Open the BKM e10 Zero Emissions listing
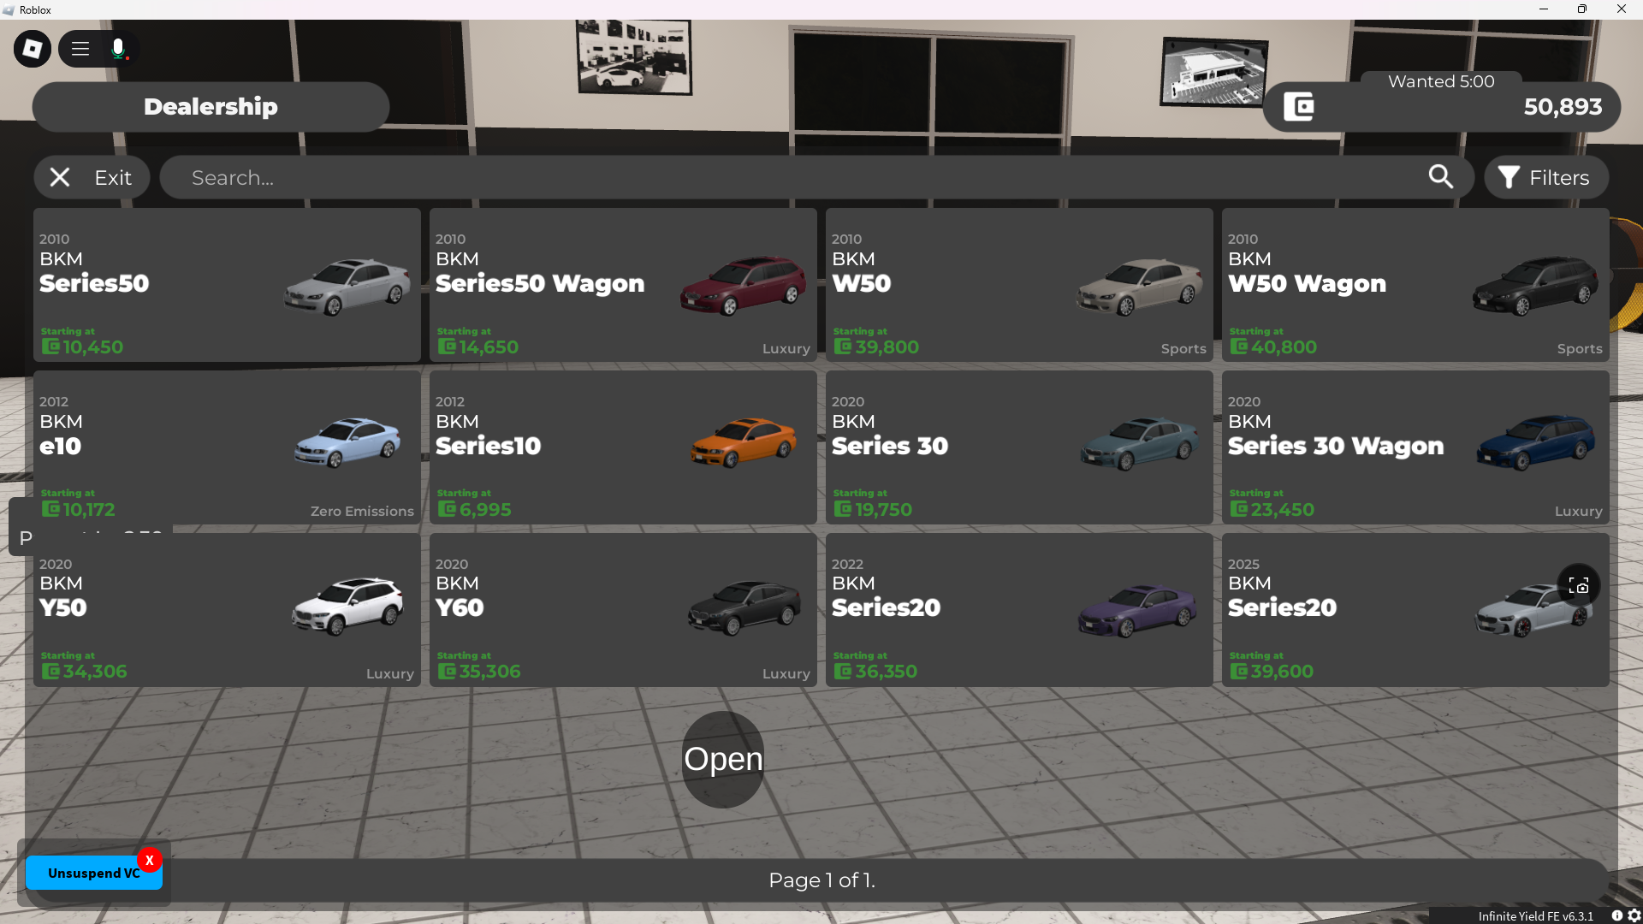 227,447
